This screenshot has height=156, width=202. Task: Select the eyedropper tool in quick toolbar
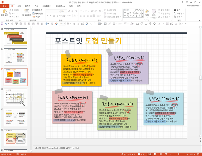pos(110,24)
